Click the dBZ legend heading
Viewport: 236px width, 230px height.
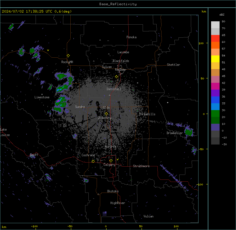tap(222, 14)
